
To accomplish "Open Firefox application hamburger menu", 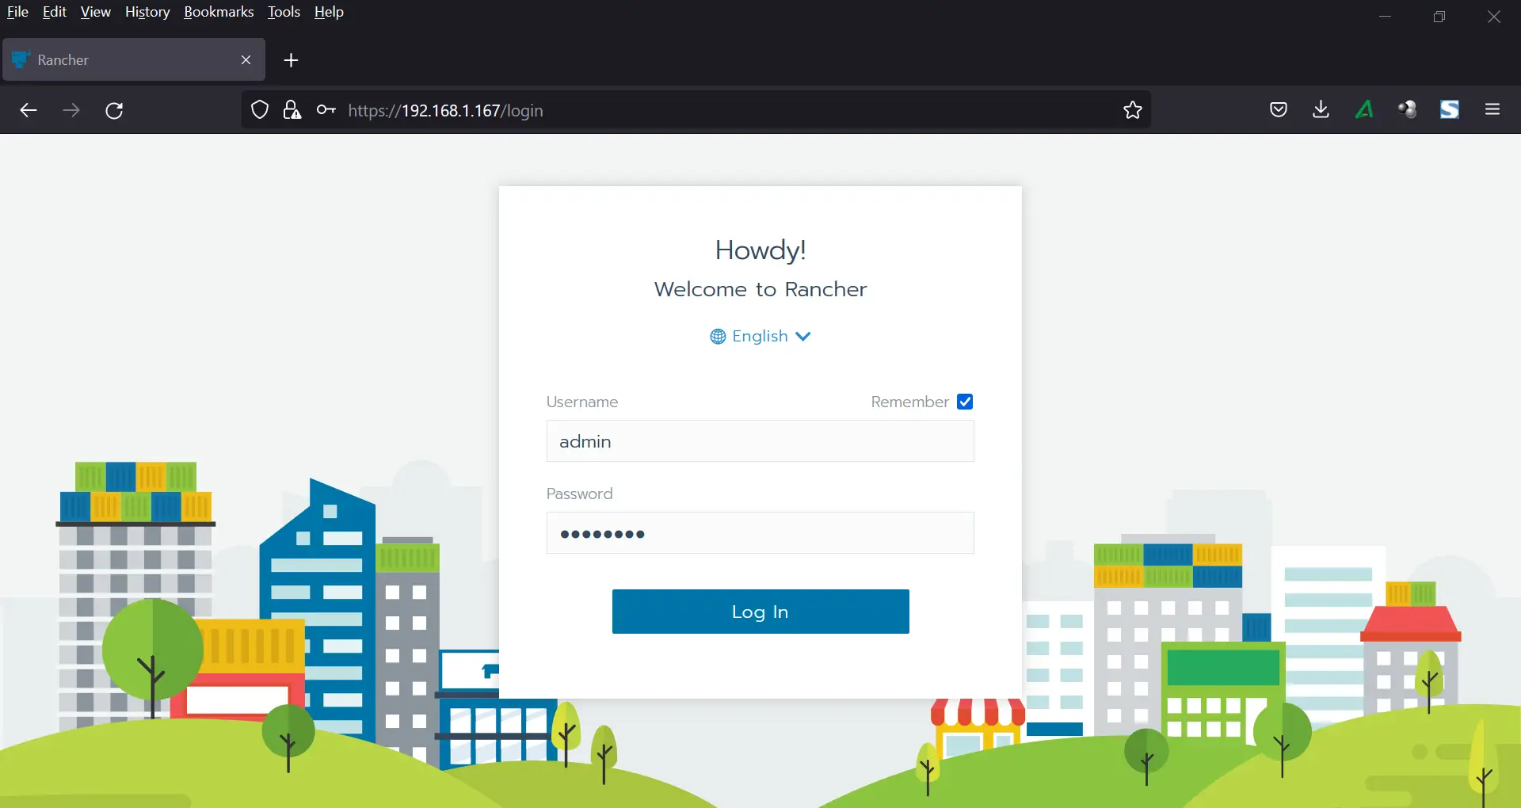I will (1492, 109).
